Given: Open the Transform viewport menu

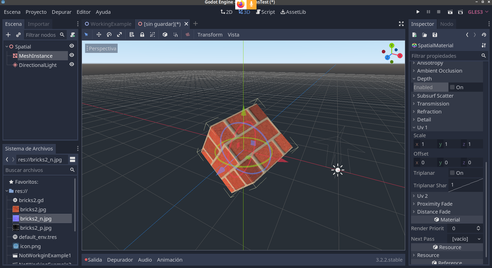Looking at the screenshot, I should [210, 35].
